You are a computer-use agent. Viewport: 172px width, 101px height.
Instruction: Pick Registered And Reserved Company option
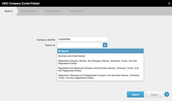tap(100, 69)
